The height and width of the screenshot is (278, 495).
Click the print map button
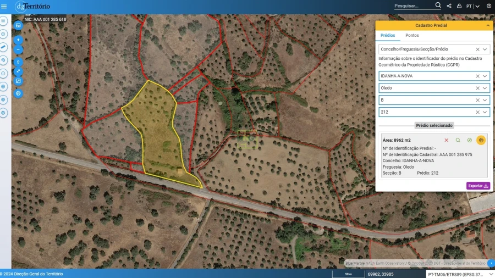[18, 93]
